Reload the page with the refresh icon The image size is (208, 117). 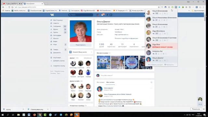9,7
